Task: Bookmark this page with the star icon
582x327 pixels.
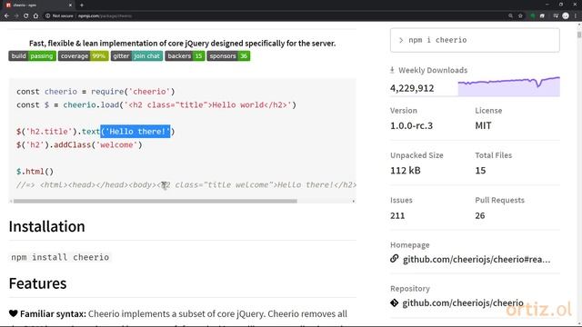Action: 520,16
